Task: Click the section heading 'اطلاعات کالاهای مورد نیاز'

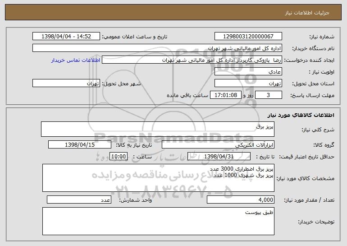Action: point(301,115)
